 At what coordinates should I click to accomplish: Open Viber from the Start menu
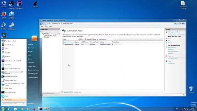pos(14,49)
